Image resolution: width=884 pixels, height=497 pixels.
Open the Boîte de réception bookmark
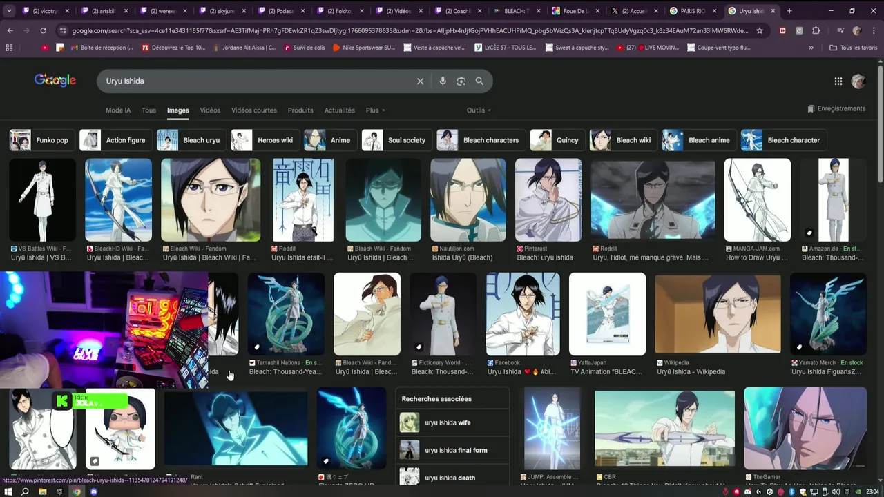pyautogui.click(x=101, y=48)
